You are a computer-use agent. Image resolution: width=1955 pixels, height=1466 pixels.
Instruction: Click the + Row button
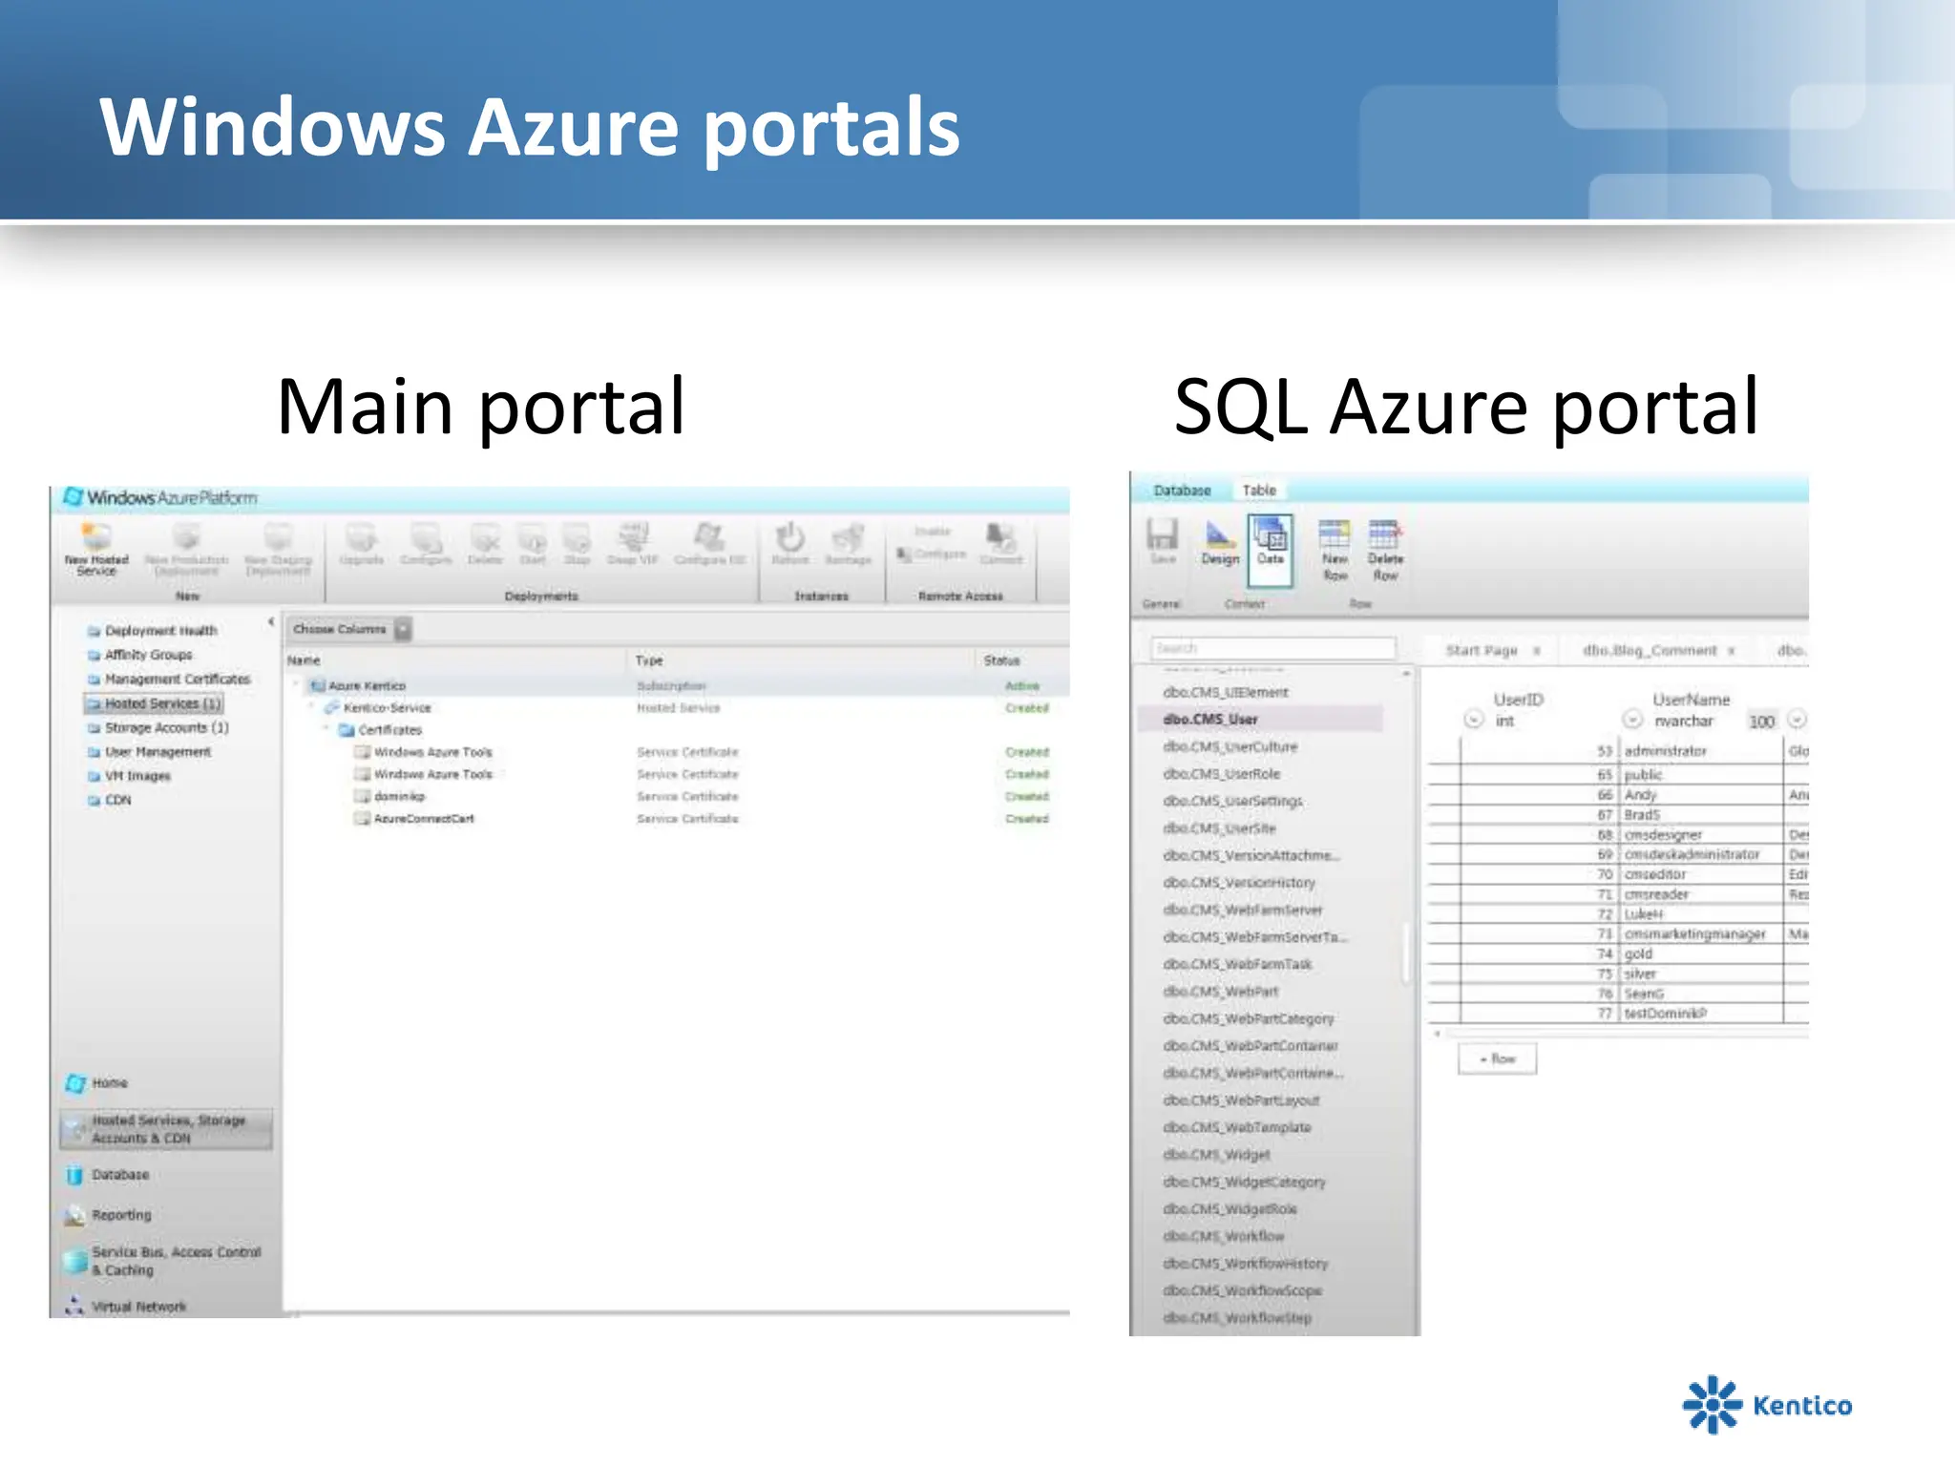1498,1058
